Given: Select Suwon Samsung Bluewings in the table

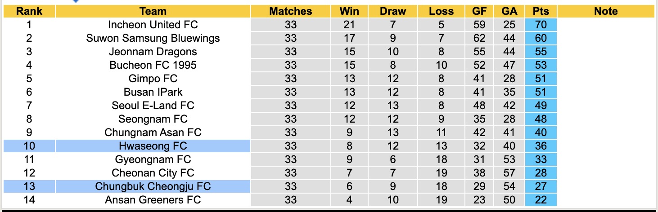Looking at the screenshot, I should pyautogui.click(x=153, y=38).
